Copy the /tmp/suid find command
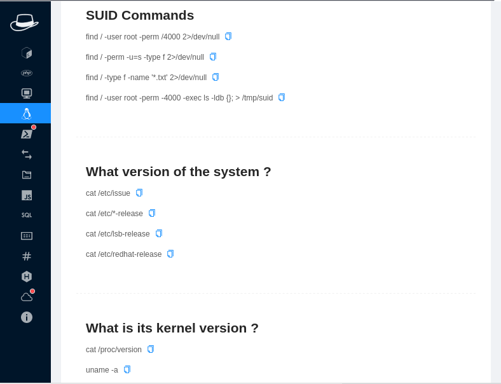Screen dimensions: 501x384 (x=282, y=97)
